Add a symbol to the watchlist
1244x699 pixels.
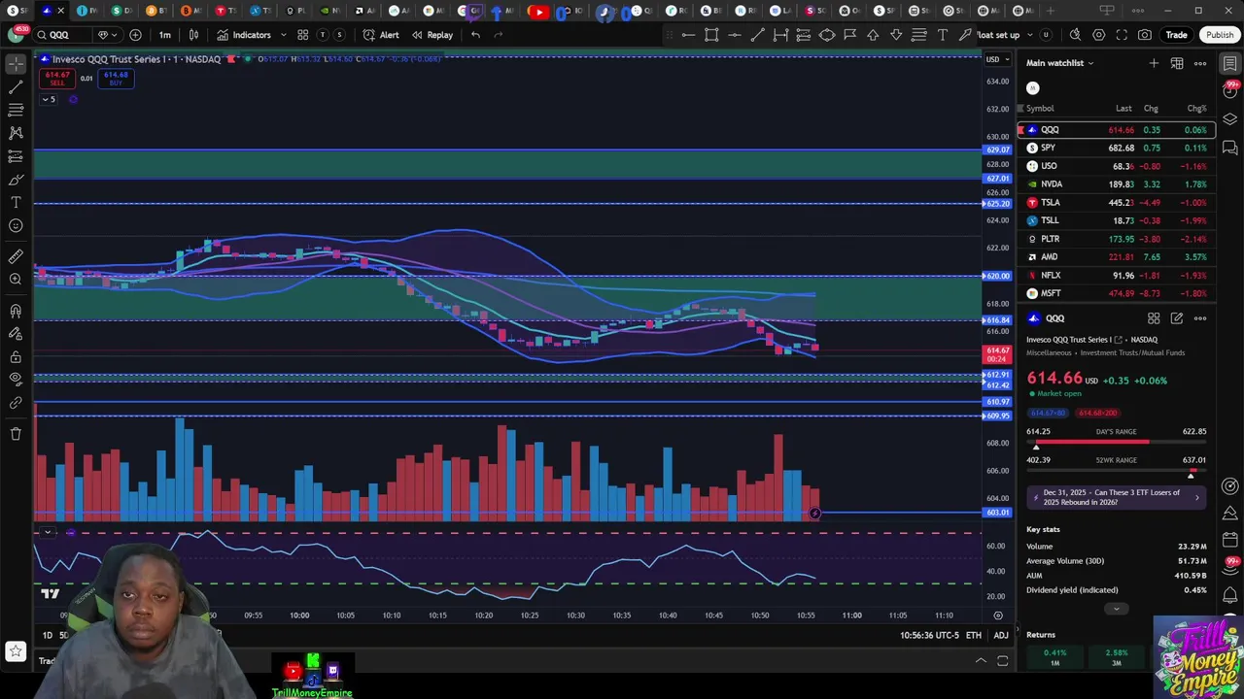[1154, 63]
